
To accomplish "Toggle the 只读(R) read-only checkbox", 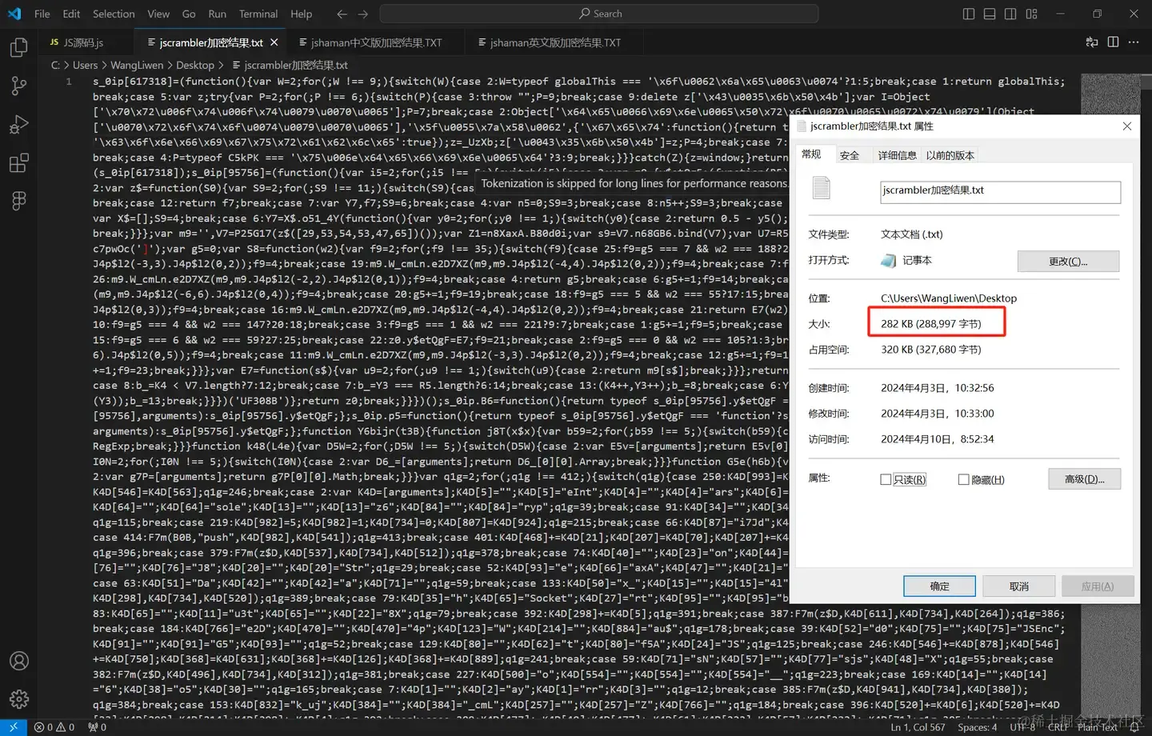I will pos(886,479).
